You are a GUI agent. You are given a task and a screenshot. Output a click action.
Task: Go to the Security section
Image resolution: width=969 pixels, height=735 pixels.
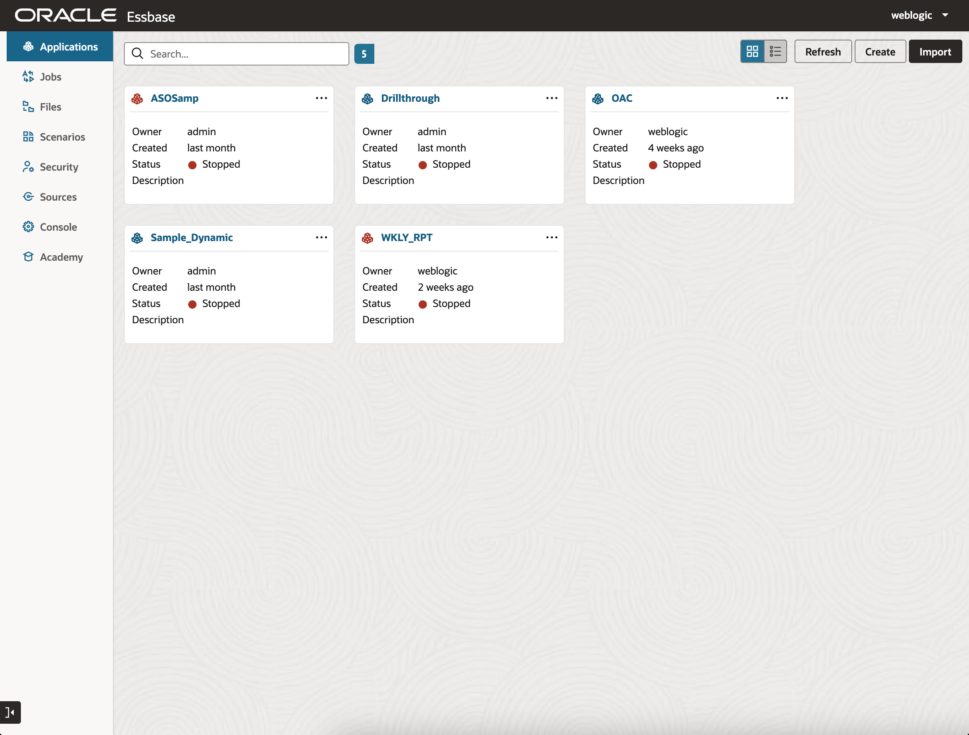pos(58,167)
